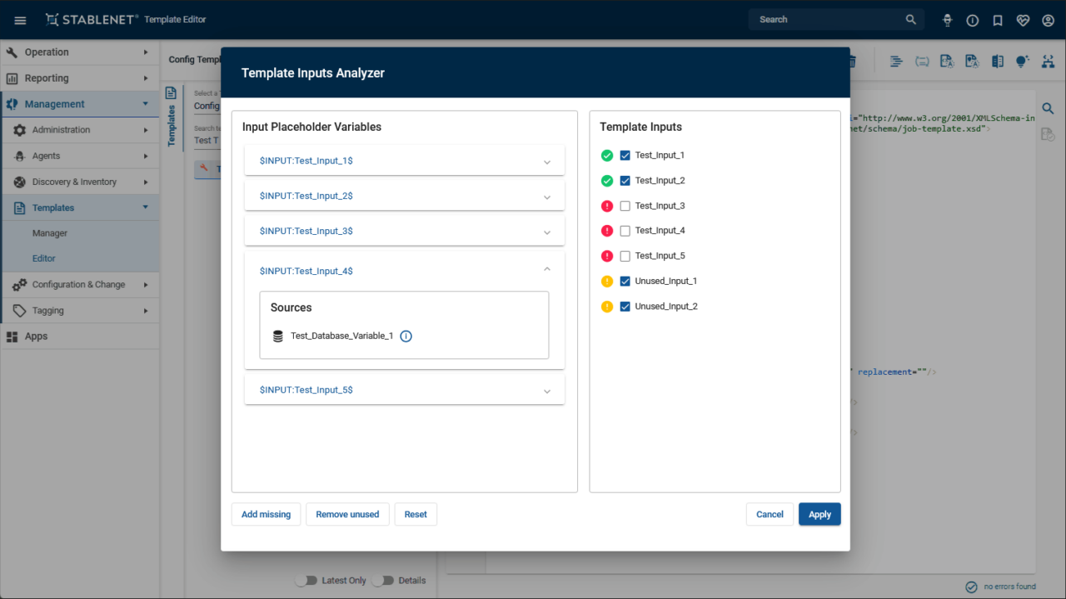The image size is (1066, 599).
Task: Check the Test_Input_3 checkbox
Action: [625, 206]
